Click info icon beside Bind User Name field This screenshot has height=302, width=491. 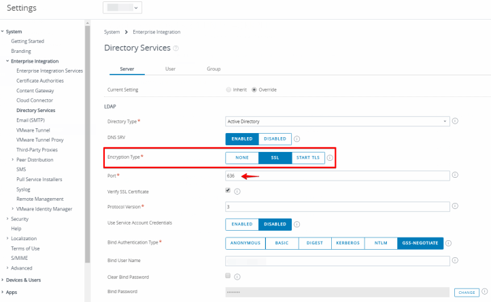[455, 261]
